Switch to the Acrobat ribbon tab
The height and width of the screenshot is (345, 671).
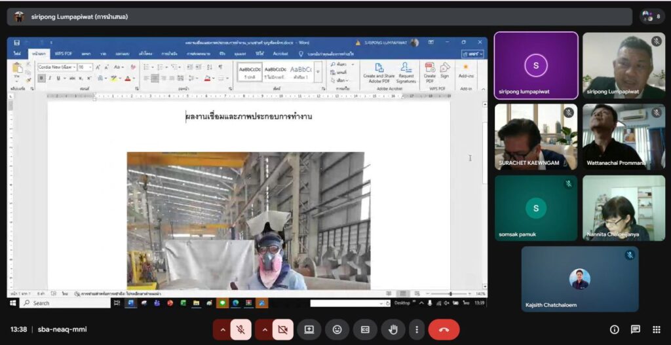(280, 54)
